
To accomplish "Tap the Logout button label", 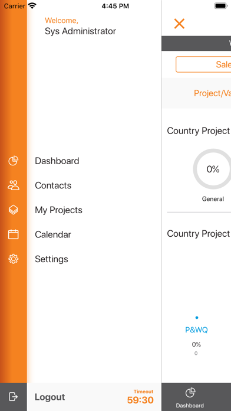I will (x=49, y=397).
